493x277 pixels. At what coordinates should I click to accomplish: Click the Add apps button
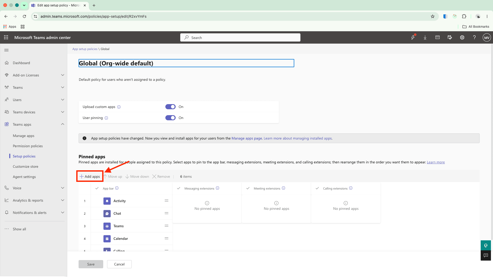(x=90, y=176)
